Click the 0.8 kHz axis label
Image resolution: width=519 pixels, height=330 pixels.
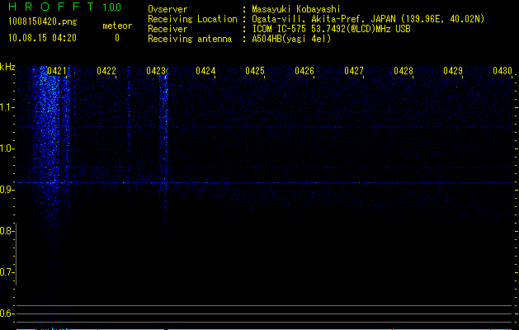pyautogui.click(x=6, y=231)
